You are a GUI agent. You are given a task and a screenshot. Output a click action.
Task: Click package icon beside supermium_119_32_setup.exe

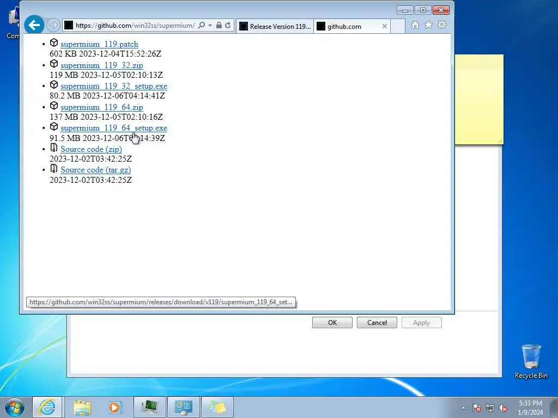pos(54,84)
